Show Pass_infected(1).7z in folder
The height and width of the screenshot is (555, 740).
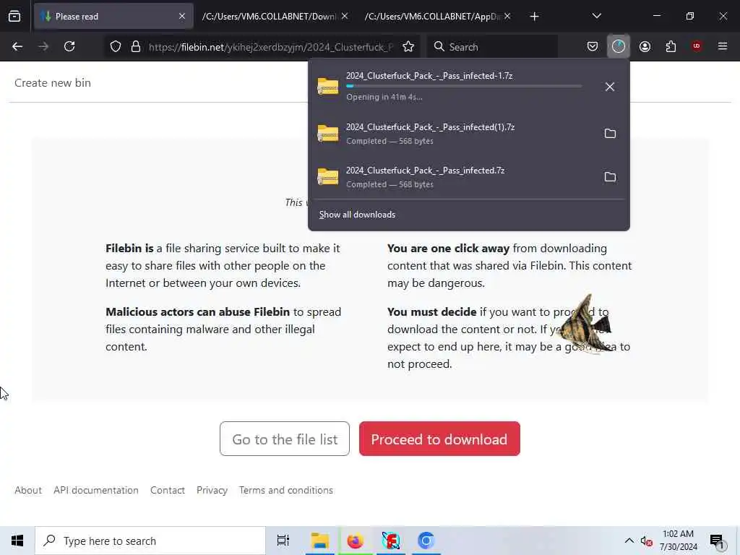[x=610, y=134]
